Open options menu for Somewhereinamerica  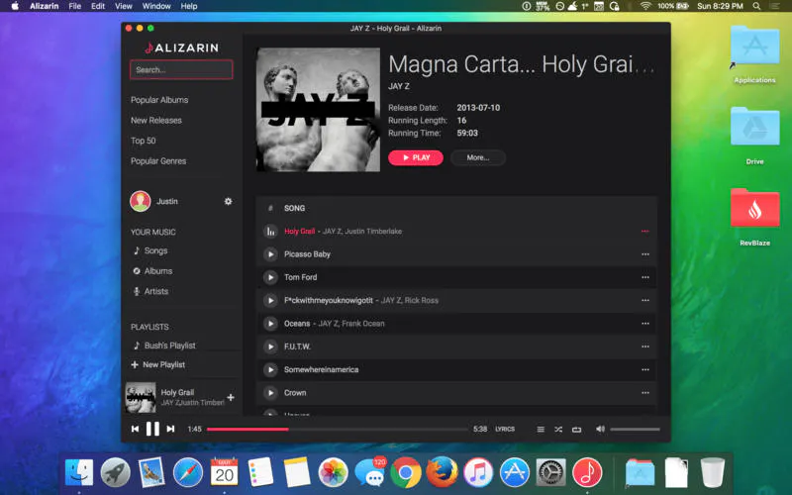point(645,369)
